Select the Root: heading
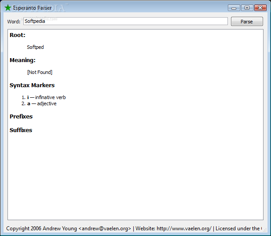 click(x=18, y=35)
